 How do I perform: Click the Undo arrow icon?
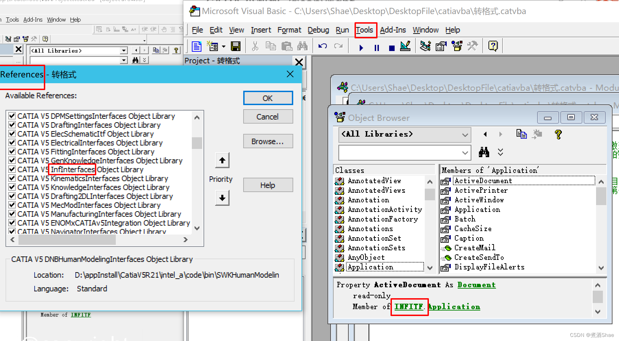(322, 46)
